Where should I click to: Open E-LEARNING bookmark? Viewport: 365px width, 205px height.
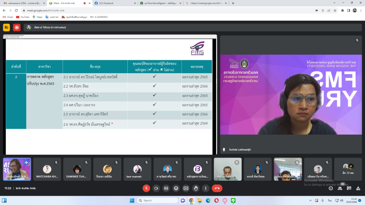99,17
